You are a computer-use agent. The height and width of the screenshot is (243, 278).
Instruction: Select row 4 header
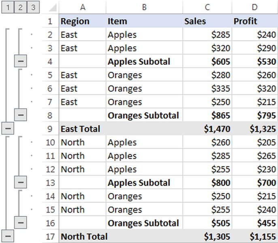tap(50, 62)
